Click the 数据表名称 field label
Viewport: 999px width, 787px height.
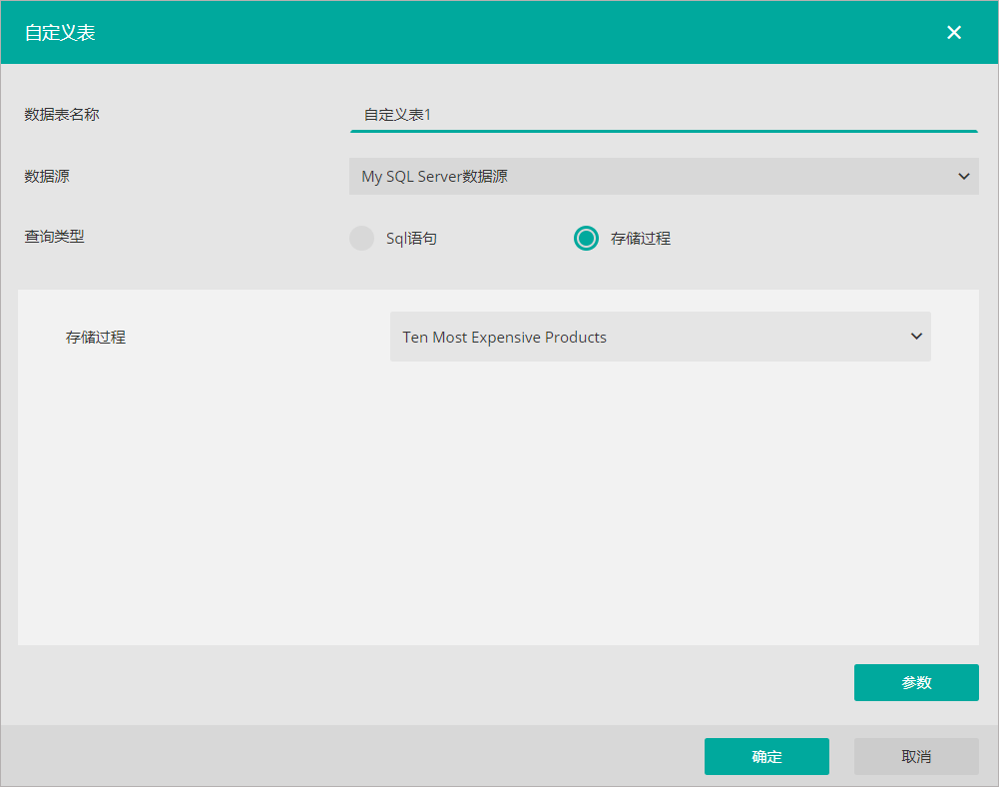pyautogui.click(x=62, y=115)
